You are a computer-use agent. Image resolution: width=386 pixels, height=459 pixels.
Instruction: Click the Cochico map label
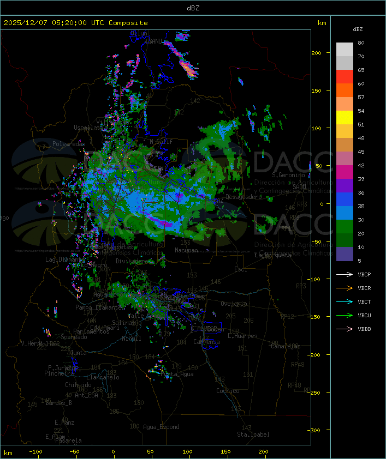tap(228, 391)
